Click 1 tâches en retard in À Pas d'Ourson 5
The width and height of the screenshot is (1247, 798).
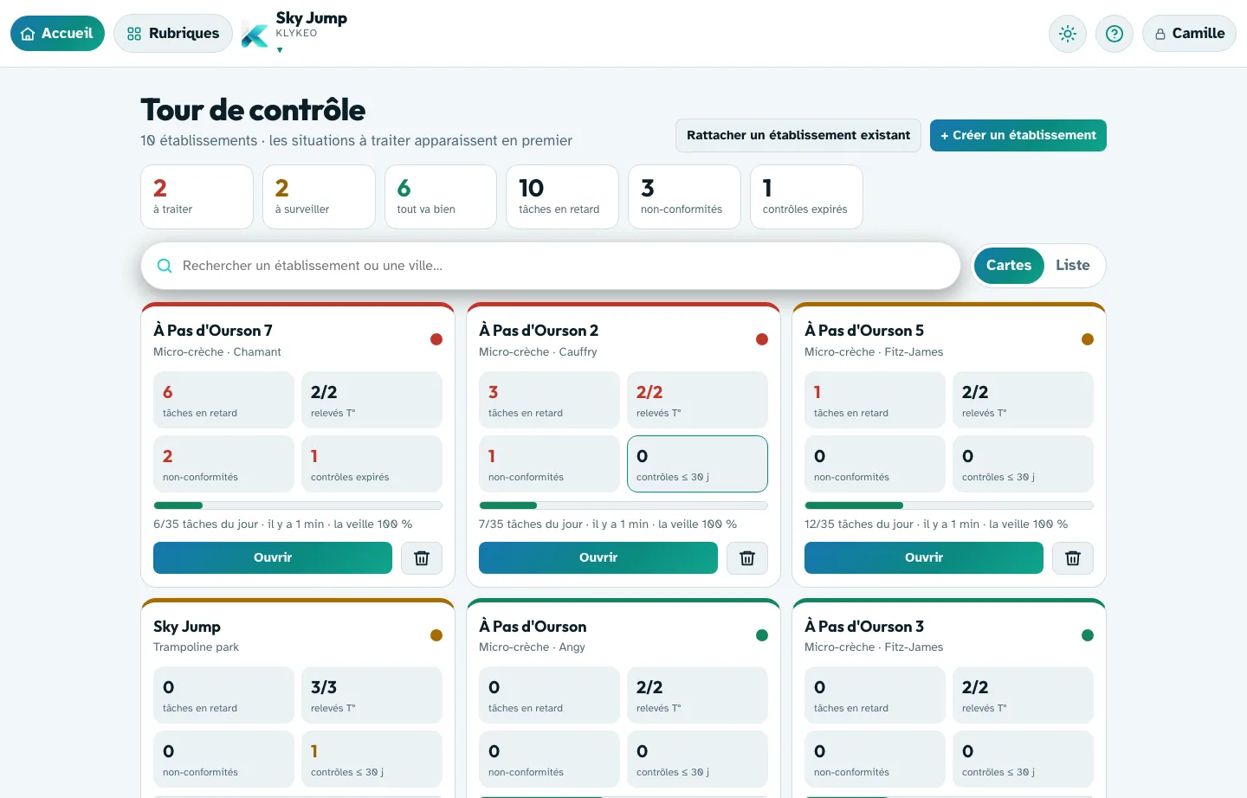[875, 400]
